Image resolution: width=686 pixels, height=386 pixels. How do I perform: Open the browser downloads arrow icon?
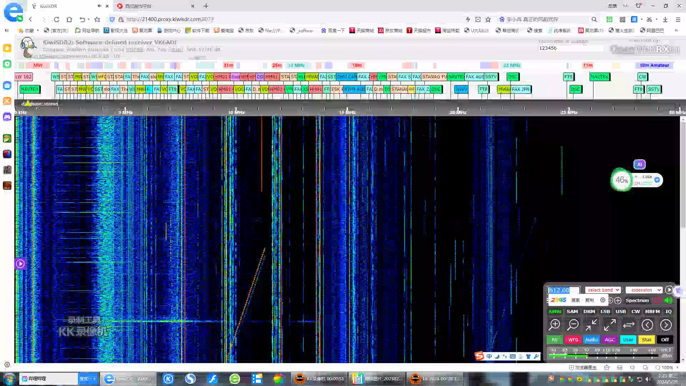665,19
